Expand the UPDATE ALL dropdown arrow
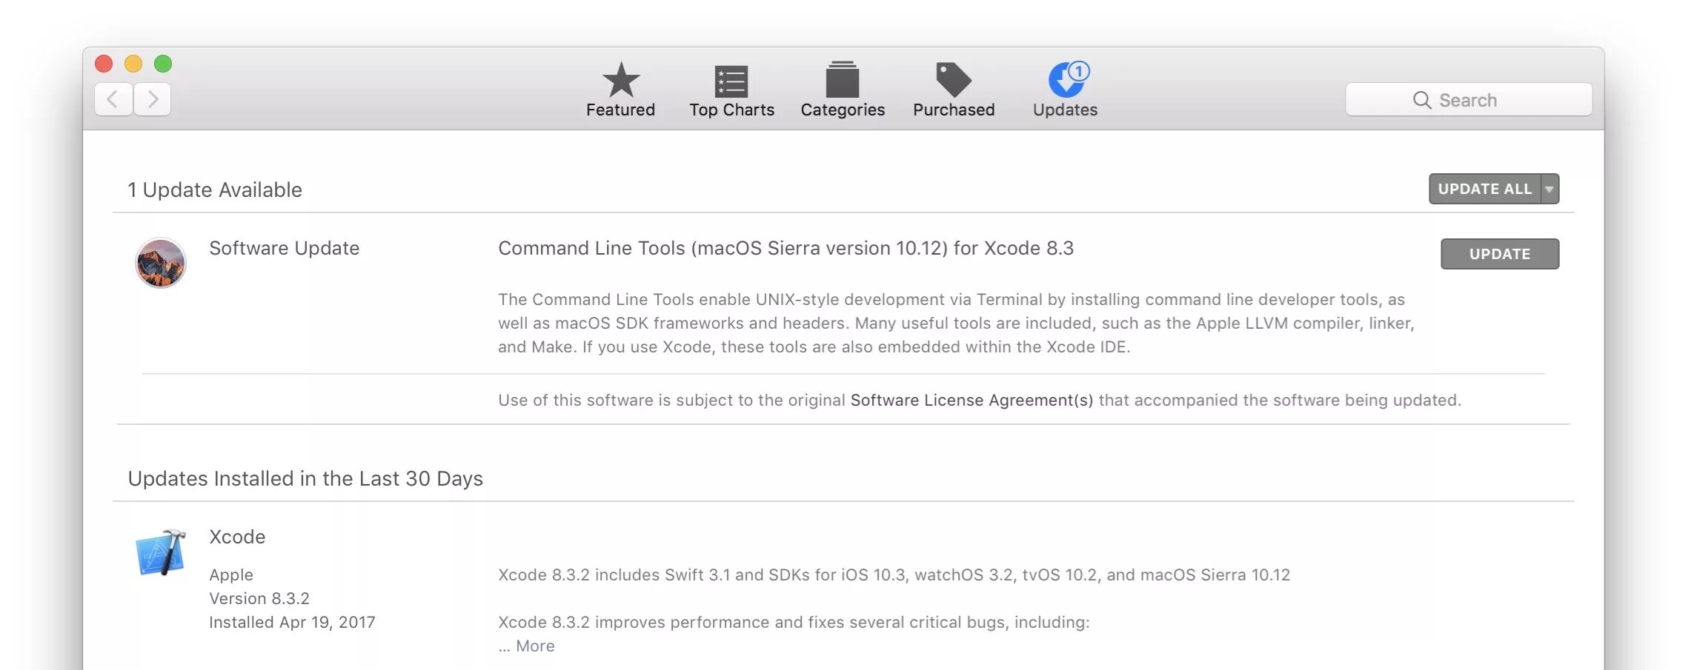The width and height of the screenshot is (1688, 670). tap(1550, 189)
